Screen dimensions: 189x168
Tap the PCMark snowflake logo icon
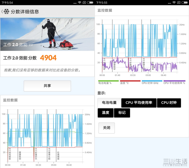pyautogui.click(x=6, y=12)
